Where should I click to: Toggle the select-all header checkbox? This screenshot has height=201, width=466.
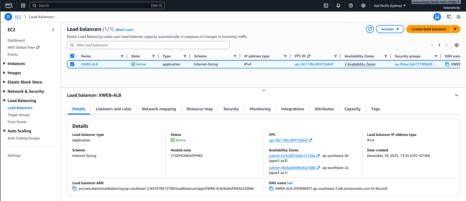click(x=72, y=56)
